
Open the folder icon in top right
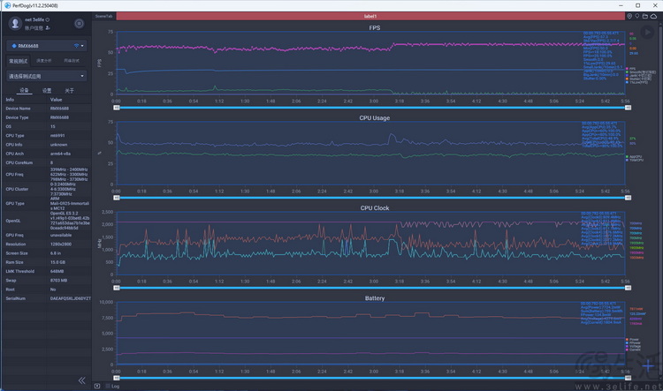[645, 16]
